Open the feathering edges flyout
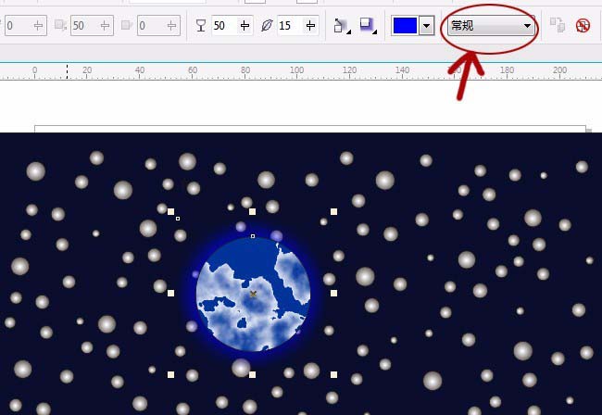Viewport: 602px width, 415px height. point(368,26)
